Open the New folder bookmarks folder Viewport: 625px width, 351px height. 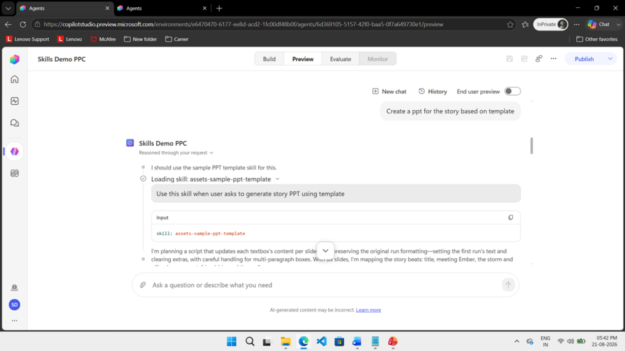coord(140,39)
